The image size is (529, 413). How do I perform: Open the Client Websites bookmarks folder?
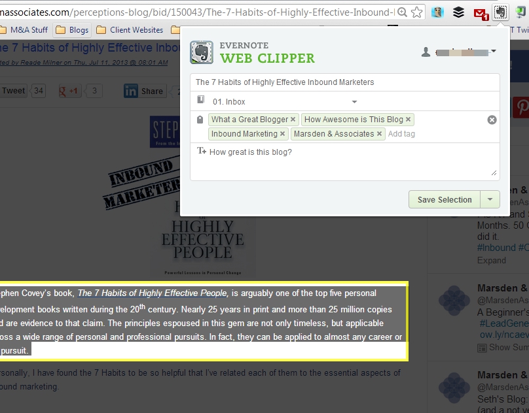pyautogui.click(x=130, y=30)
